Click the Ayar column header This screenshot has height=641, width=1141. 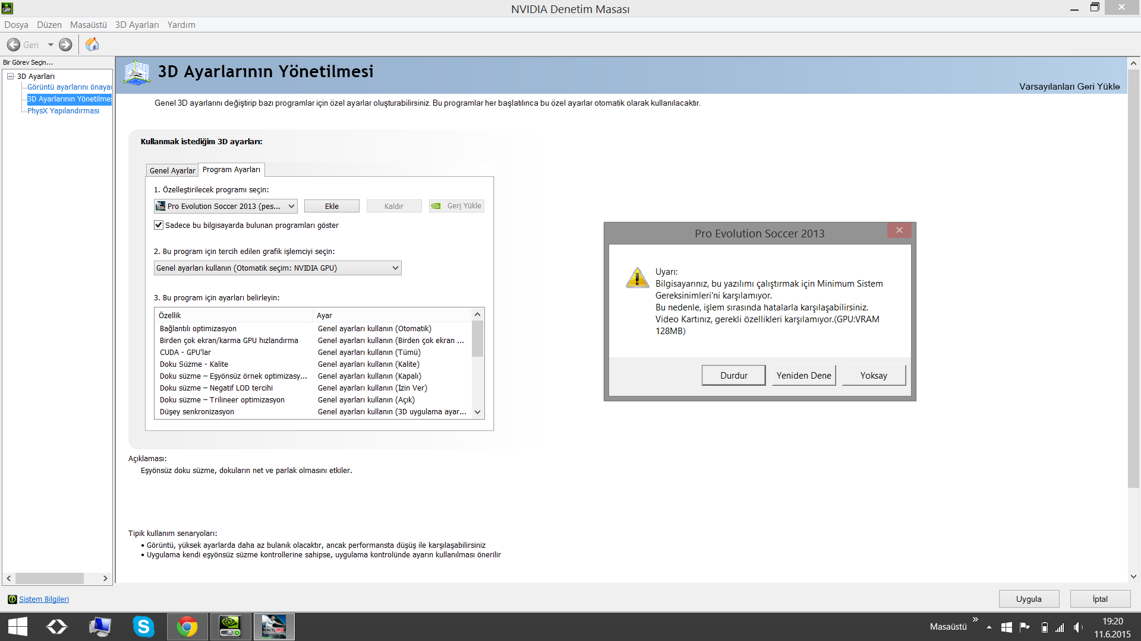(x=392, y=315)
